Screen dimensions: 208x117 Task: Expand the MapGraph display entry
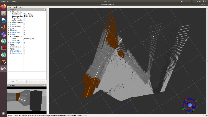click(x=9, y=43)
